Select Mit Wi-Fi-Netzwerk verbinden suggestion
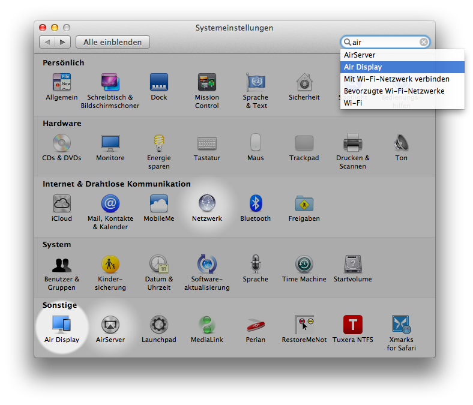The height and width of the screenshot is (405, 473). 402,79
